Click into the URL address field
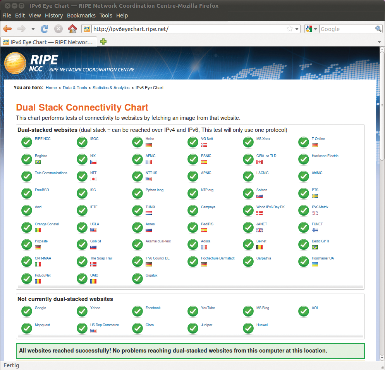Screen dimensions: 385x370 (186, 29)
